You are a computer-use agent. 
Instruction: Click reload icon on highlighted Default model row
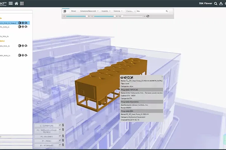[26, 23]
